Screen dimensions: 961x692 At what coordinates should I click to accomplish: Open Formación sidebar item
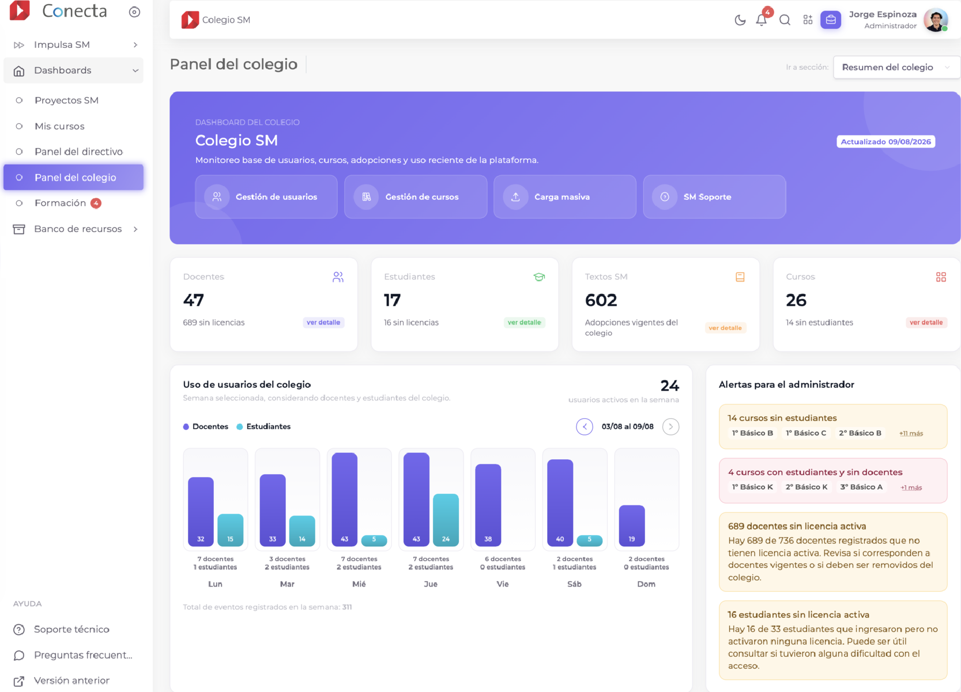pyautogui.click(x=60, y=203)
